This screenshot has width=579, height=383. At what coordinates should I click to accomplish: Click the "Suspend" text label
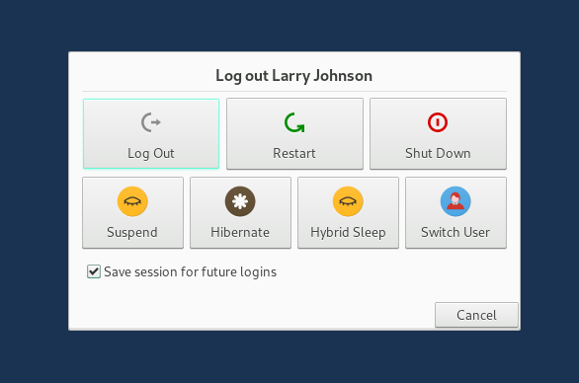point(132,232)
